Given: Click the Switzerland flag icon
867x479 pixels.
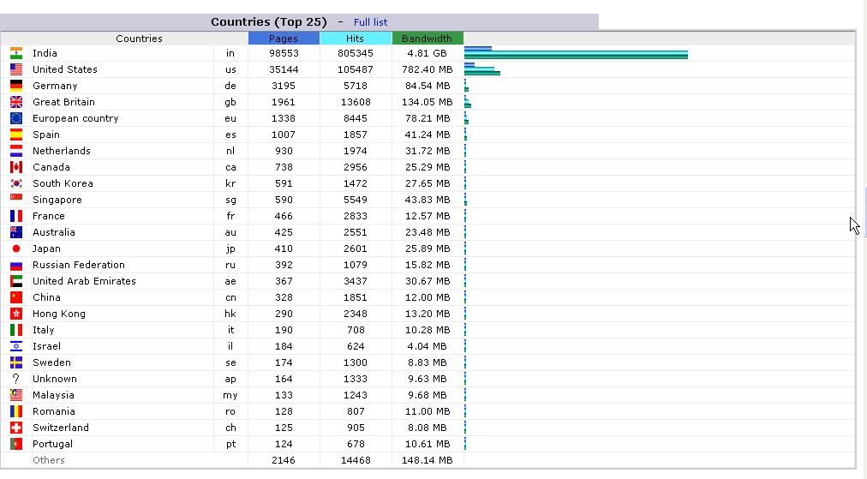Looking at the screenshot, I should pos(16,428).
